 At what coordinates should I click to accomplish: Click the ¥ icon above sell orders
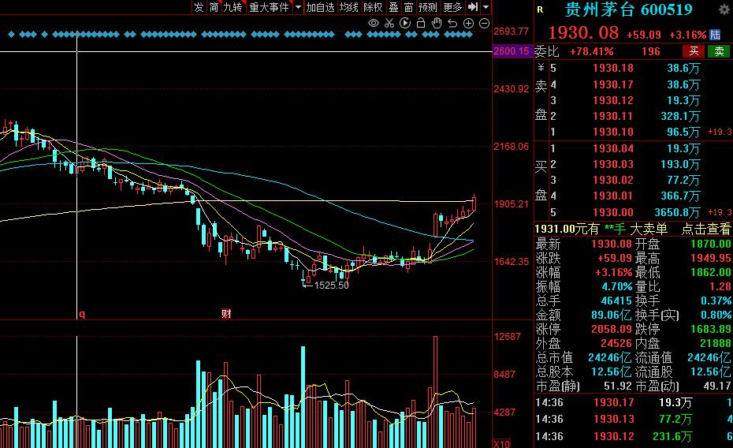[541, 68]
